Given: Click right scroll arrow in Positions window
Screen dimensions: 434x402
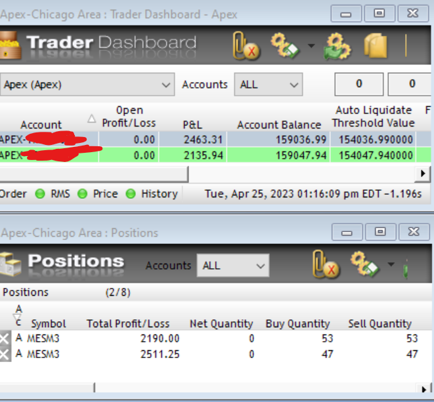Looking at the screenshot, I should tap(423, 389).
